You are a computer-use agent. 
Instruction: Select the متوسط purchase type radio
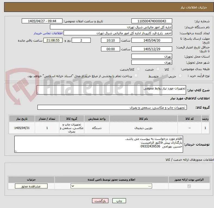tap(162, 76)
